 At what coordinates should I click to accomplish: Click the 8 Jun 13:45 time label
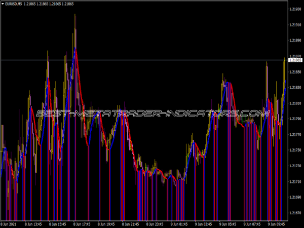pyautogui.click(x=32, y=223)
